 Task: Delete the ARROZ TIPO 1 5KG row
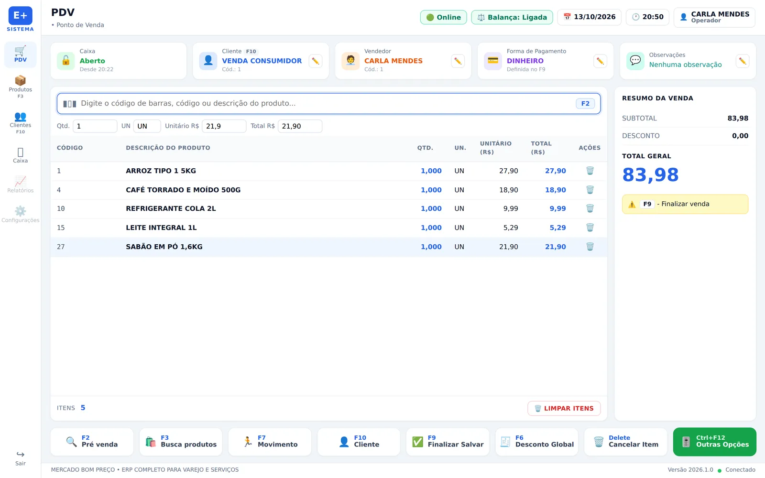(590, 171)
